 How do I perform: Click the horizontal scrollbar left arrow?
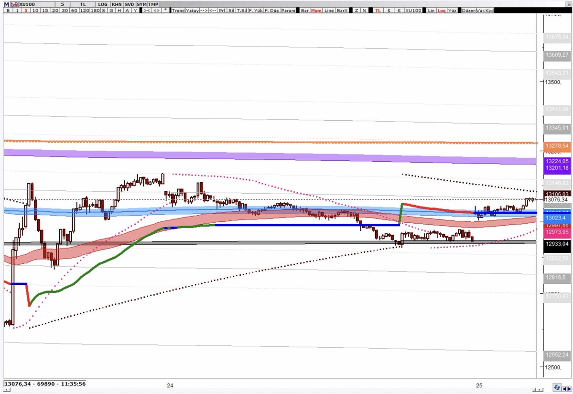tap(7, 390)
